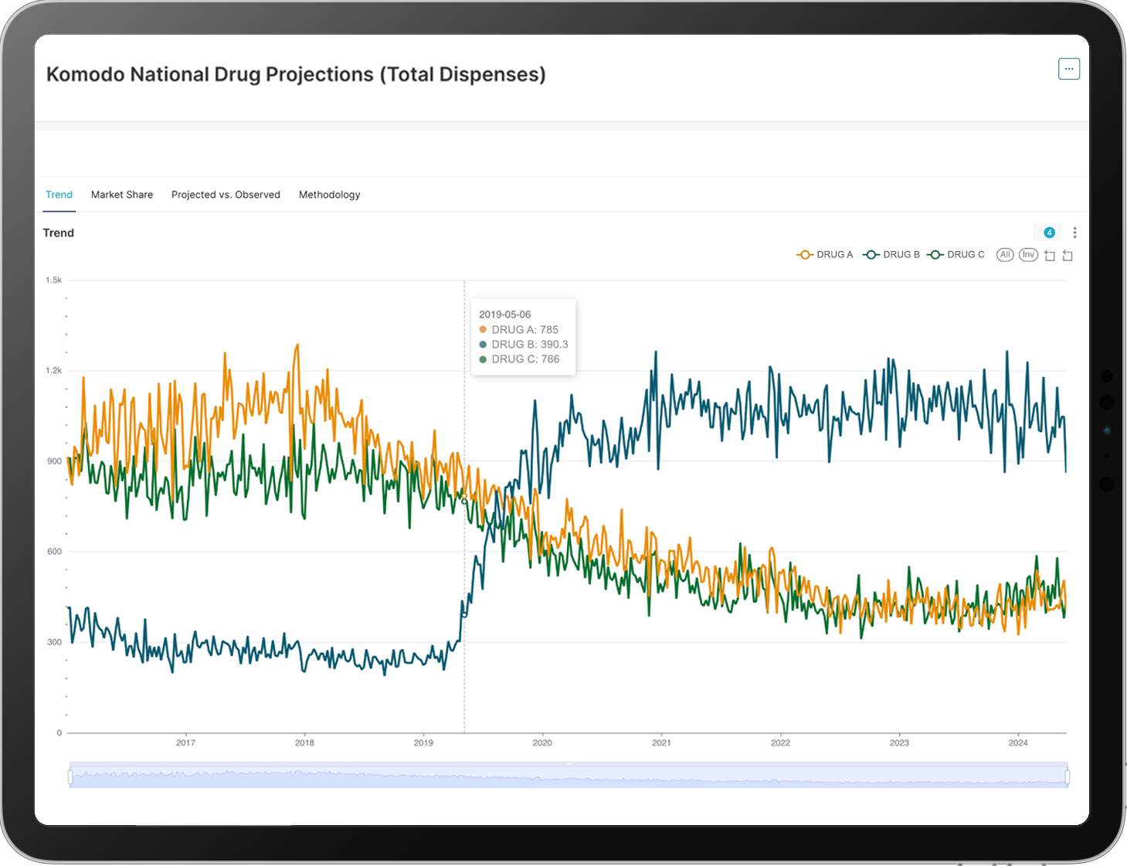Image resolution: width=1127 pixels, height=866 pixels.
Task: Click the 2019-05-06 tooltip date
Action: 504,314
